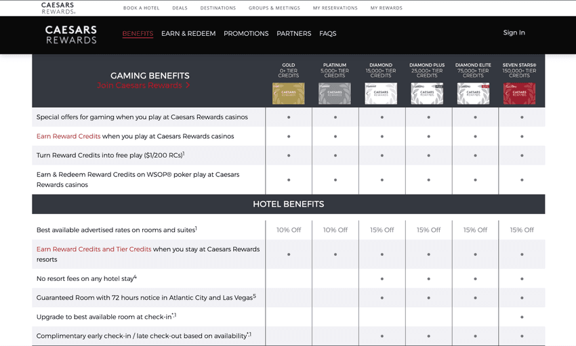576x346 pixels.
Task: Click Sign In
Action: tap(514, 33)
